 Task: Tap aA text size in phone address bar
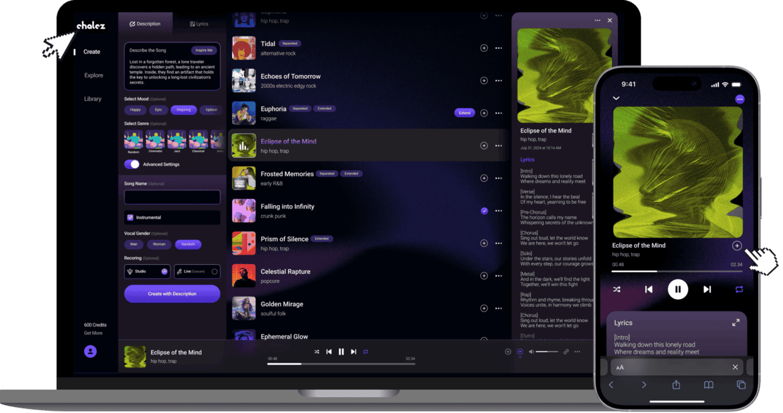(x=620, y=367)
